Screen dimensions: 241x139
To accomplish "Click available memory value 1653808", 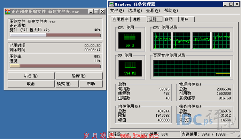I will [x=224, y=93].
